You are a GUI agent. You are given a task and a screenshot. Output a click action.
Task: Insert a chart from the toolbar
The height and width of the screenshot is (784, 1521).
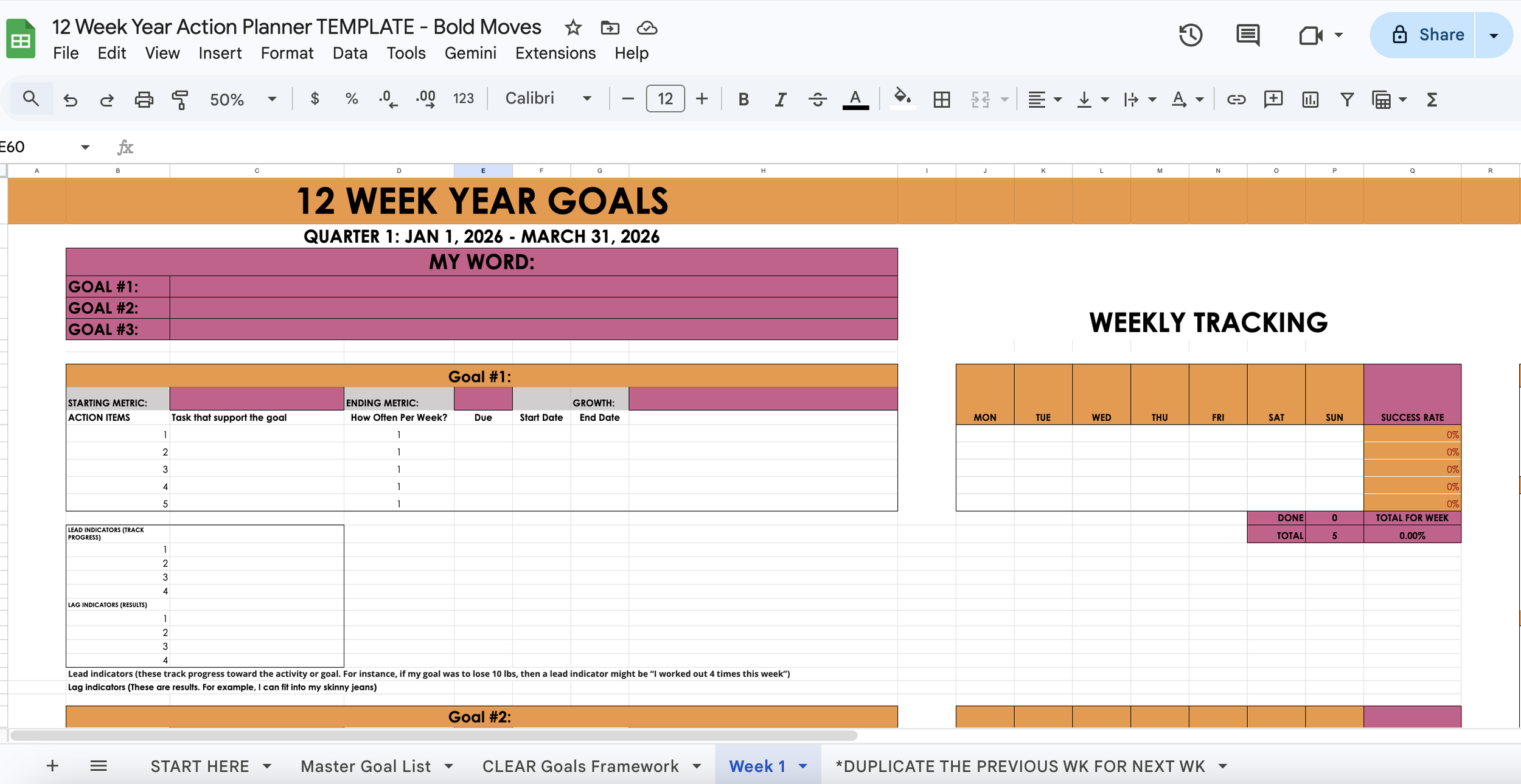tap(1309, 98)
